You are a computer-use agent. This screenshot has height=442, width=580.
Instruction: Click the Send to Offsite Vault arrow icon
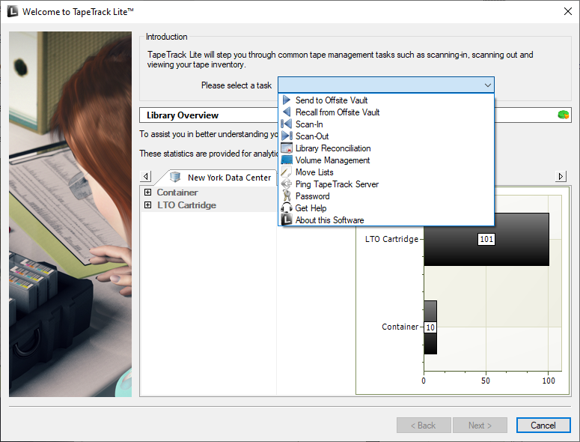[287, 100]
